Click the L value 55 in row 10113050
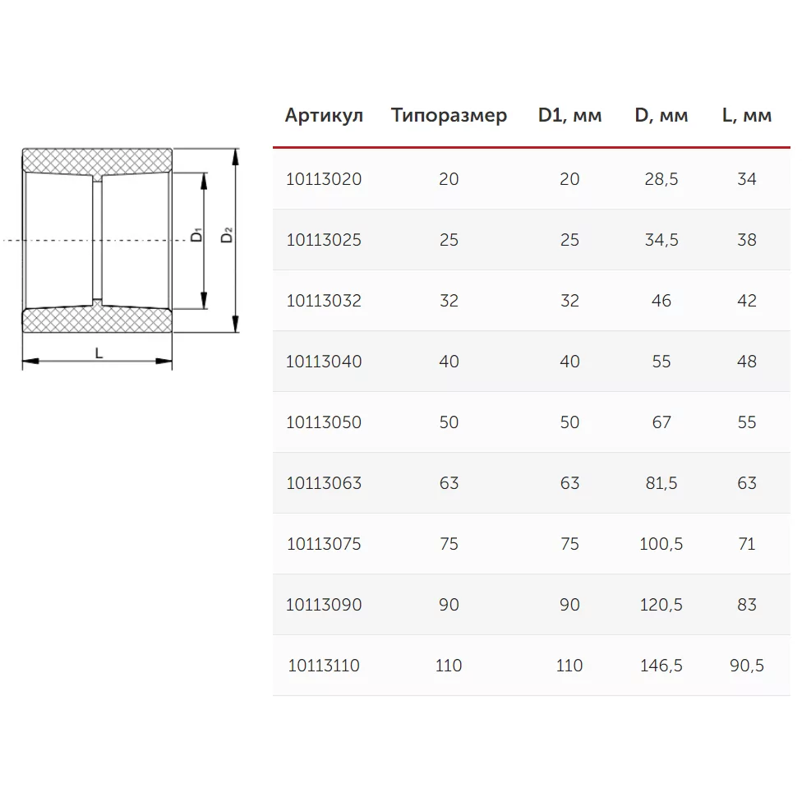802x802 pixels. pyautogui.click(x=746, y=422)
